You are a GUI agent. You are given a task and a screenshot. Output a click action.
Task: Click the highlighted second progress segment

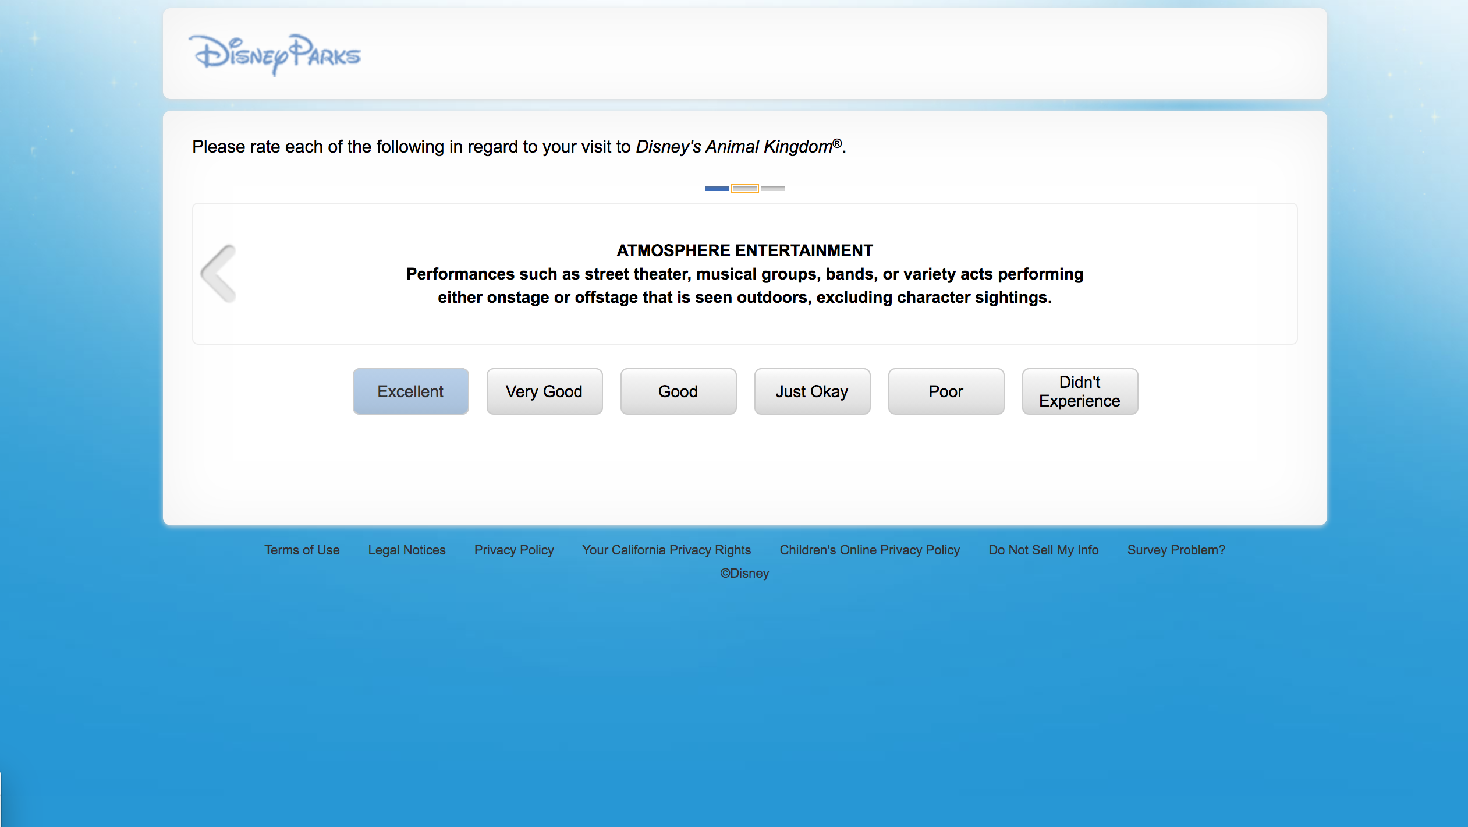[744, 189]
